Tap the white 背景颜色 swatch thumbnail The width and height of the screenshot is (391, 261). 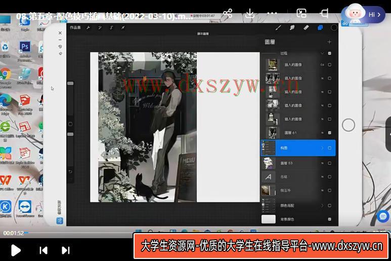[x=268, y=219]
